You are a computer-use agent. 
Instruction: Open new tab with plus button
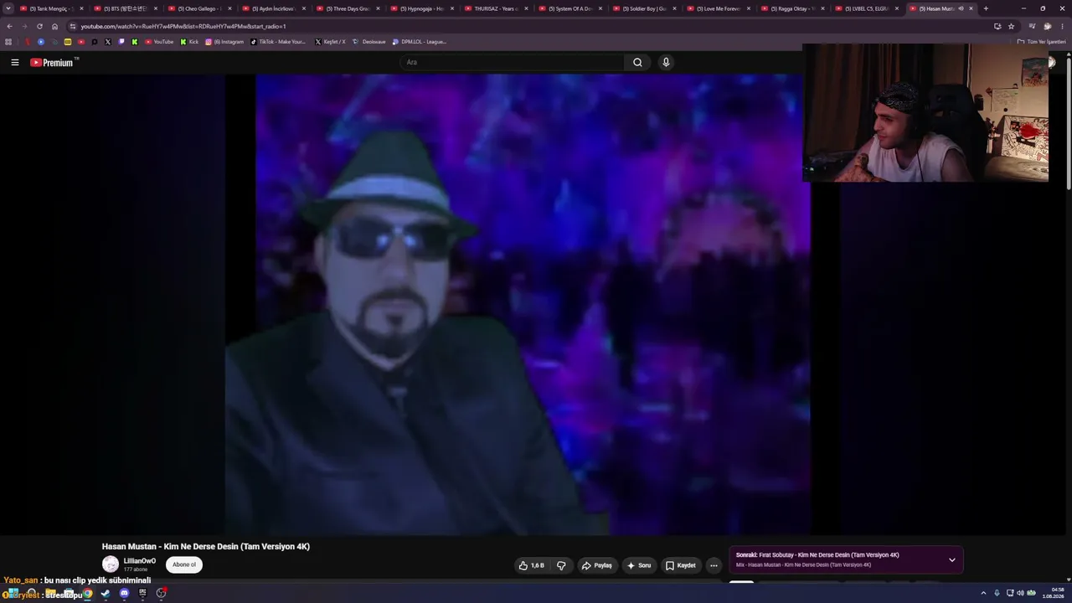(x=986, y=8)
